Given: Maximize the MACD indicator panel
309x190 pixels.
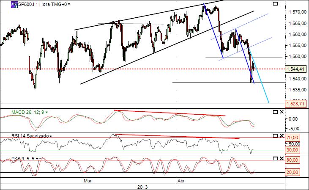Looking at the screenshot, I should (x=275, y=112).
